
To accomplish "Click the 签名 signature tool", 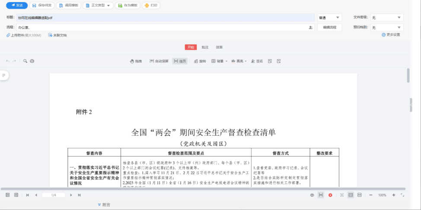I will (x=257, y=61).
